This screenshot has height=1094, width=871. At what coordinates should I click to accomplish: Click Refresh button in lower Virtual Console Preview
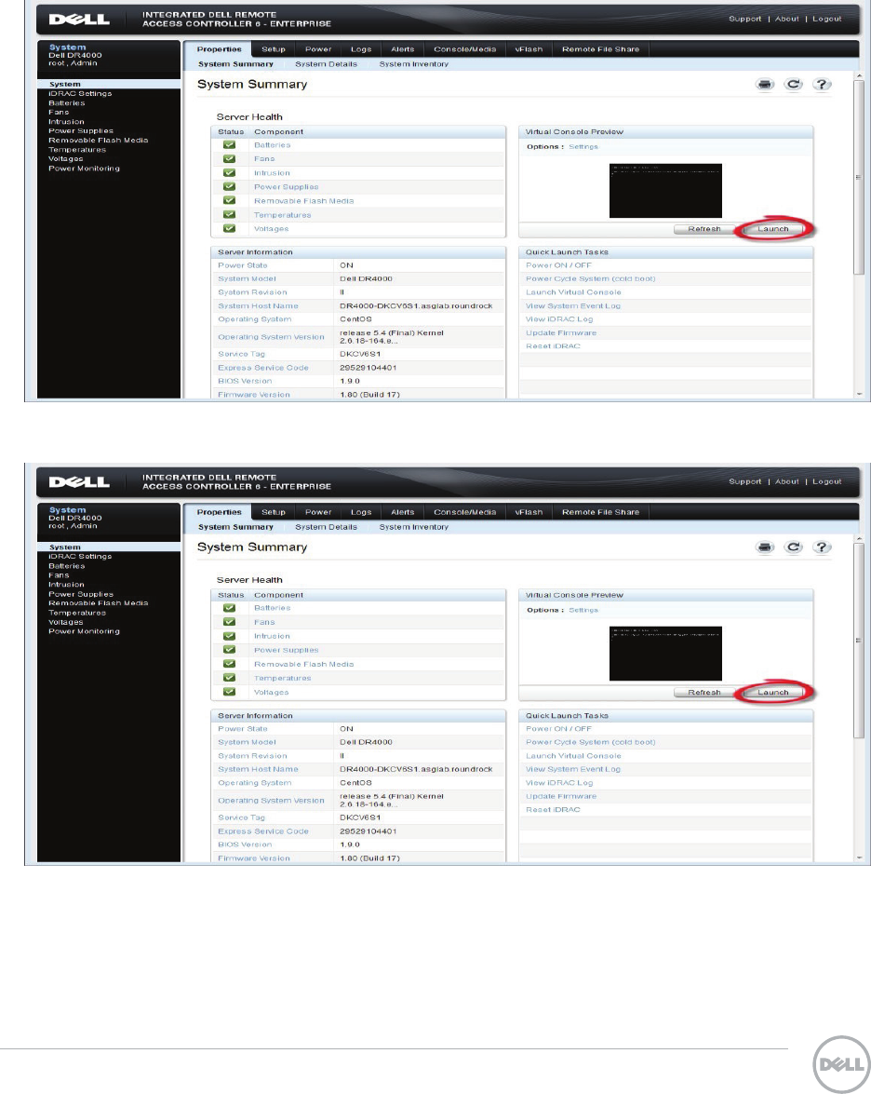click(x=704, y=692)
